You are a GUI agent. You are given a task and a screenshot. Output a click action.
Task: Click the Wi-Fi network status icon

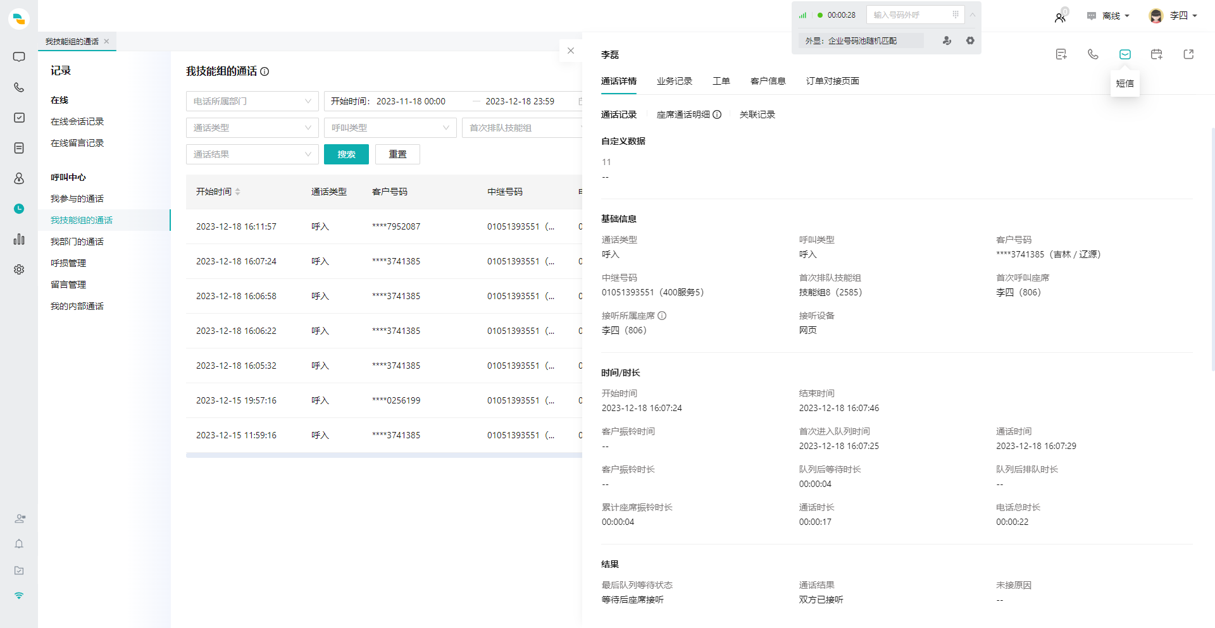(x=19, y=596)
